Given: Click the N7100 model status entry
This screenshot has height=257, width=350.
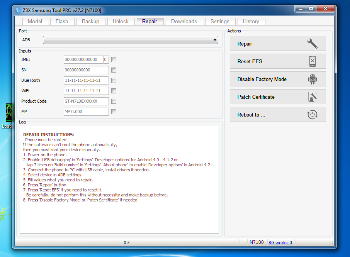Looking at the screenshot, I should (257, 242).
